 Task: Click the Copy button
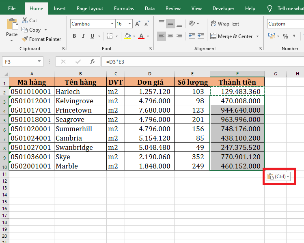click(32, 30)
